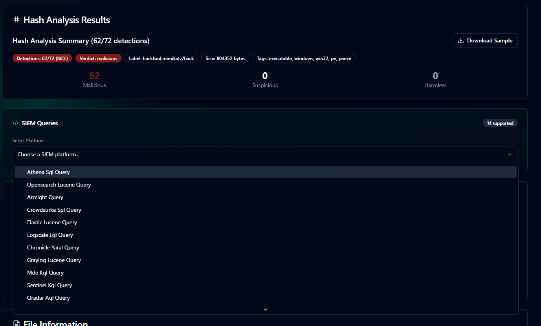The width and height of the screenshot is (541, 326).
Task: Select Opensearch Lucene Query option
Action: point(266,185)
